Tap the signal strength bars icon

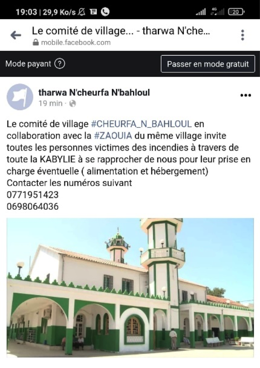click(201, 12)
